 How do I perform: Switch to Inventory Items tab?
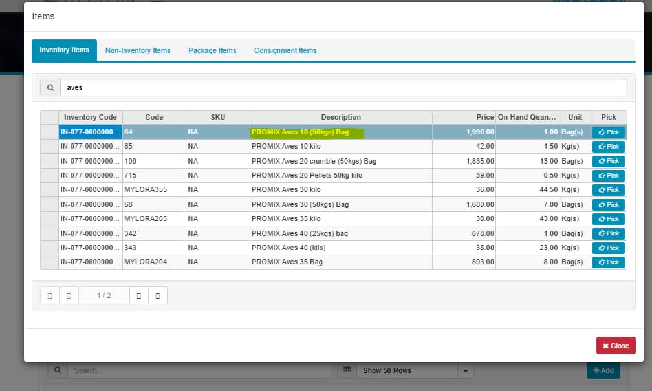pos(65,50)
